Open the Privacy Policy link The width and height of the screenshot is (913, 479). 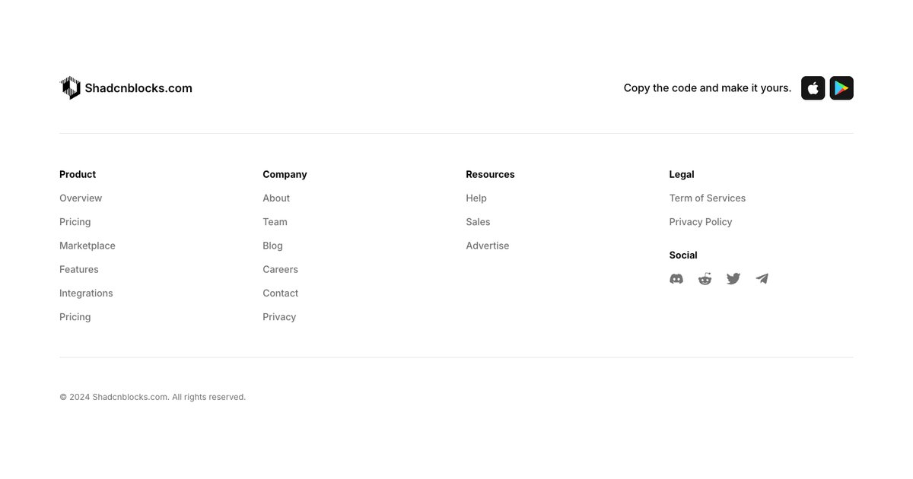coord(701,222)
